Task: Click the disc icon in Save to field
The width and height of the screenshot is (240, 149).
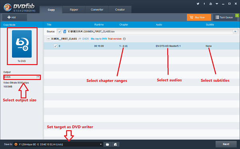Action: click(x=16, y=144)
